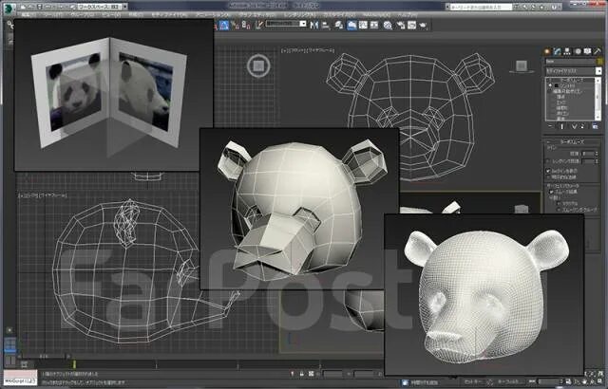Click the object color swatch beside name field

[599, 61]
